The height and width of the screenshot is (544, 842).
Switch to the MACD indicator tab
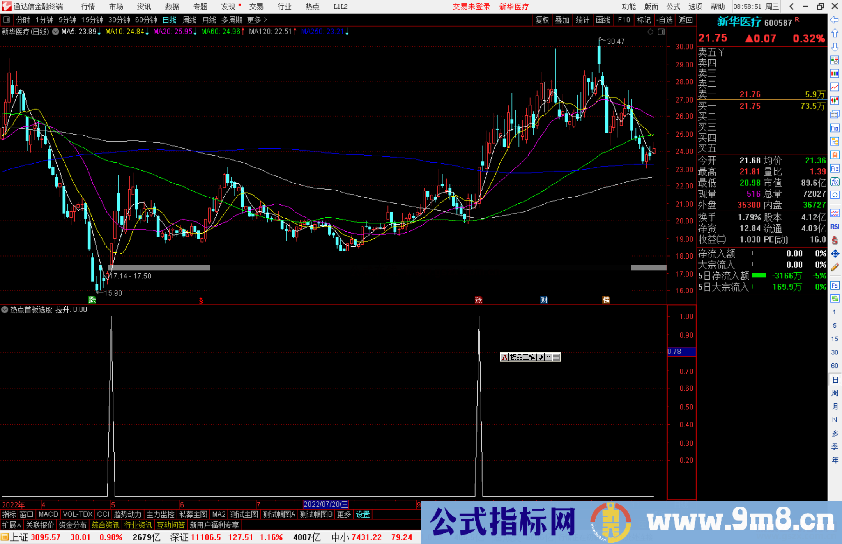click(48, 514)
